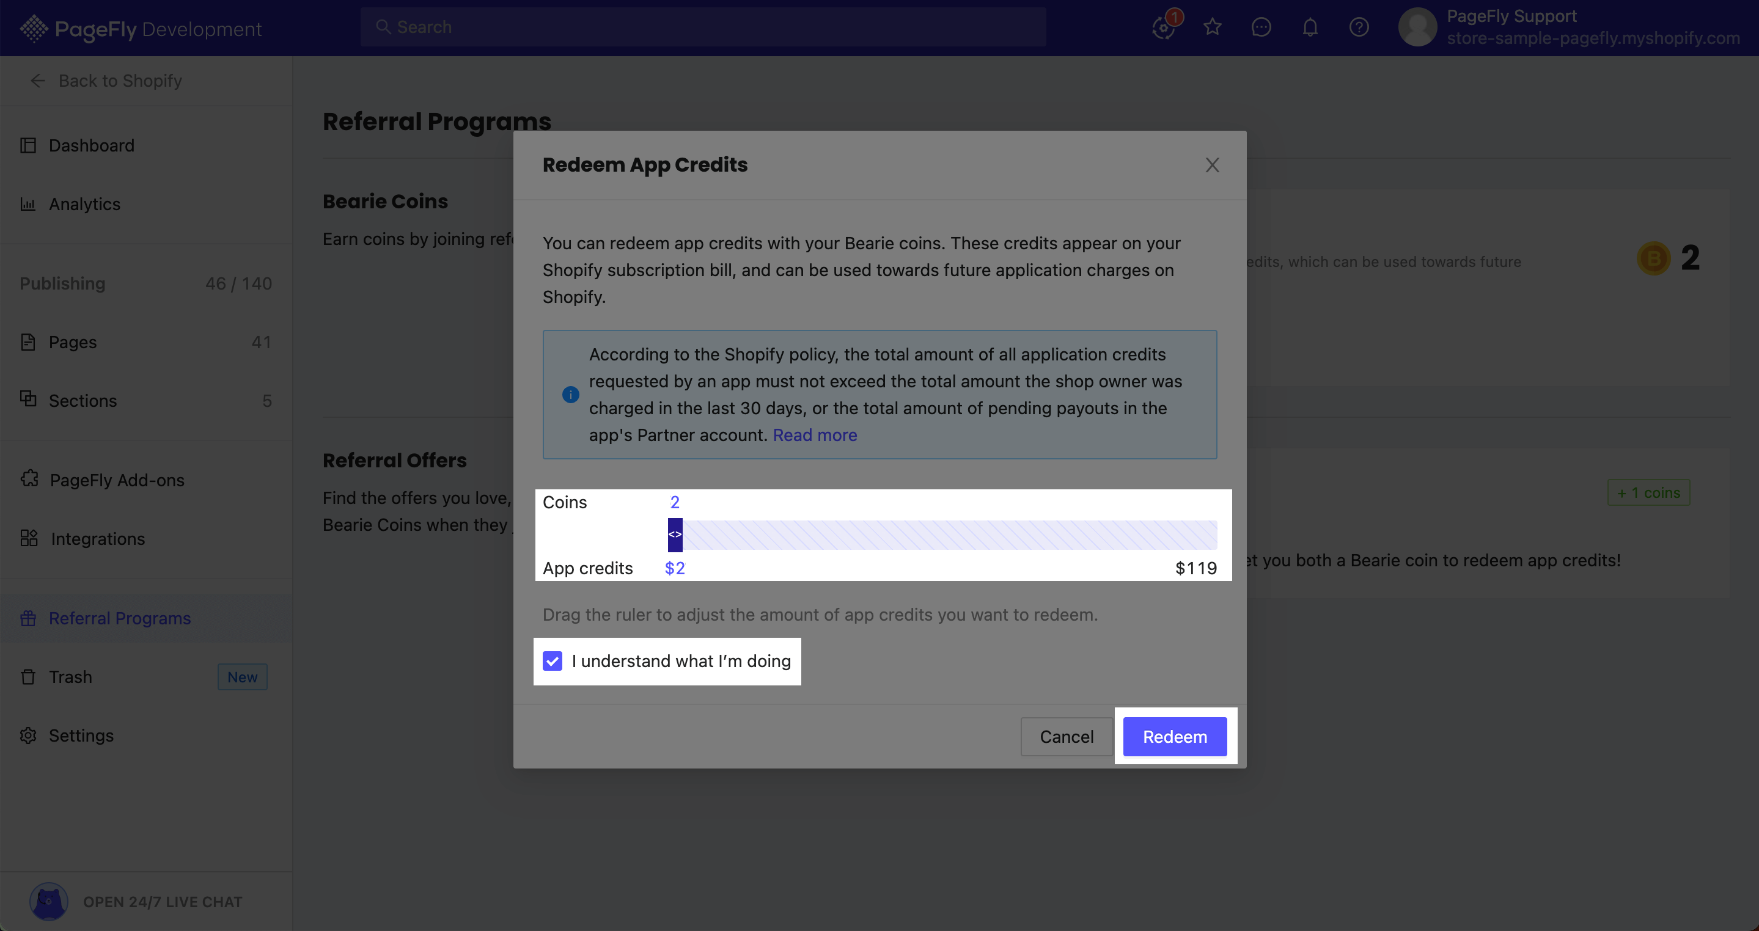The height and width of the screenshot is (931, 1759).
Task: Click the New badge beside Trash
Action: (x=243, y=676)
